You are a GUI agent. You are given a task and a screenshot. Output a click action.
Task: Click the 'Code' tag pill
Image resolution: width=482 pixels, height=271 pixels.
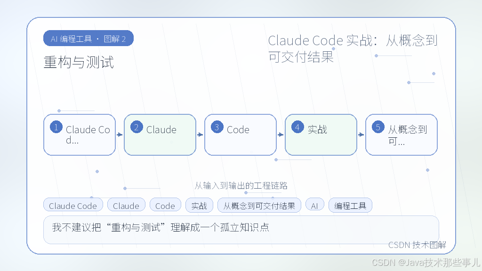[x=165, y=205]
